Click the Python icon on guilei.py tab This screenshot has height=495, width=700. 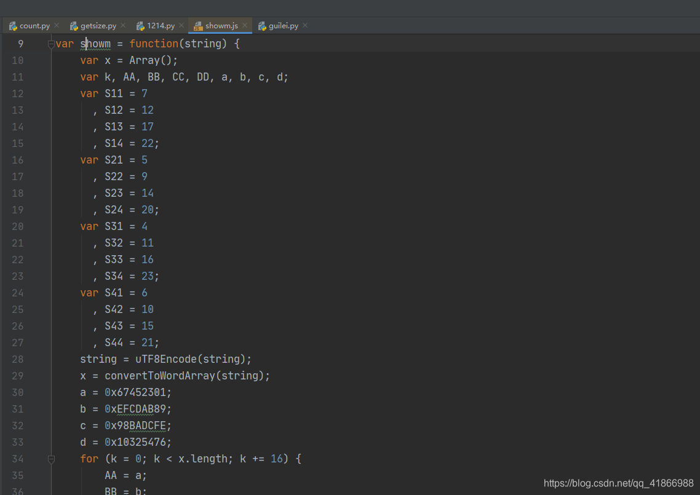click(263, 26)
